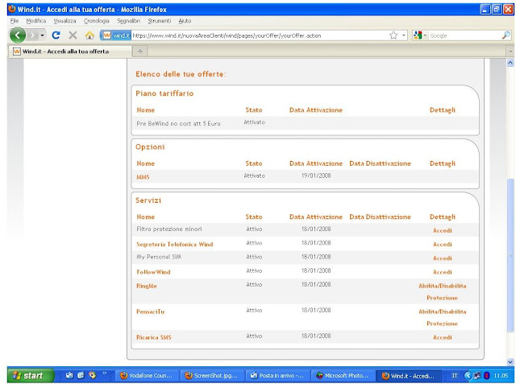Launch Outlook Express from quick launch

pos(69,375)
